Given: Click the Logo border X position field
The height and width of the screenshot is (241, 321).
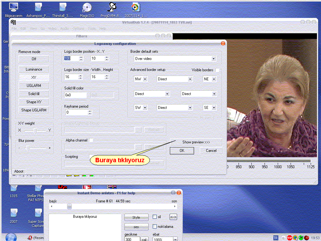Looking at the screenshot, I should 71,58.
